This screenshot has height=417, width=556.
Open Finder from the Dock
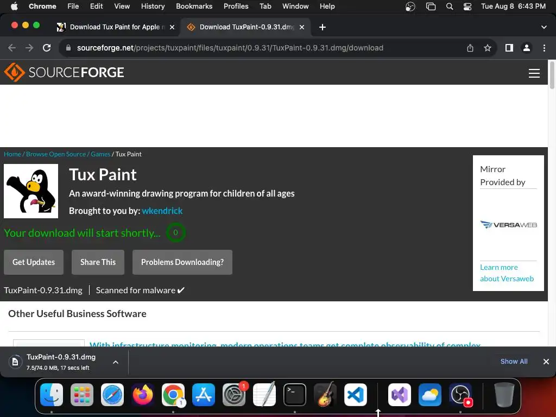click(x=52, y=394)
